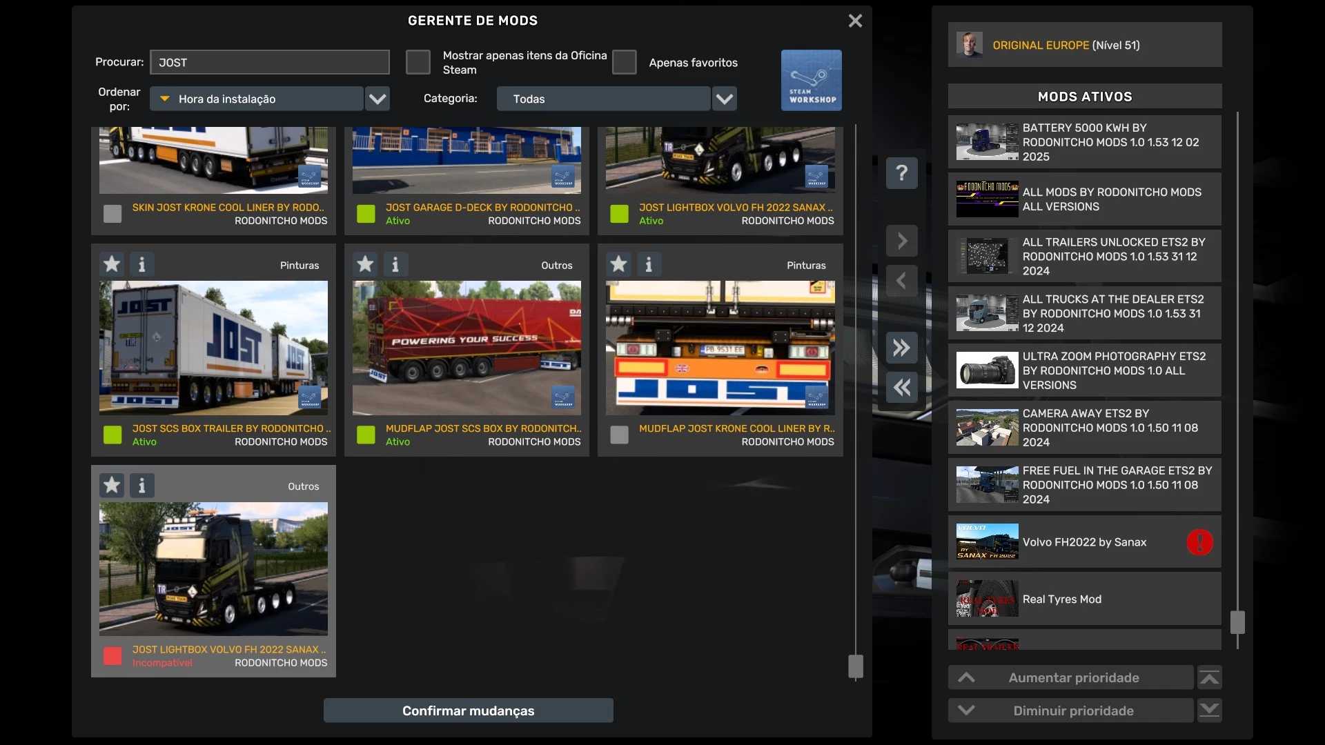Viewport: 1325px width, 745px height.
Task: Open the 'Todas' category dropdown
Action: [x=603, y=99]
